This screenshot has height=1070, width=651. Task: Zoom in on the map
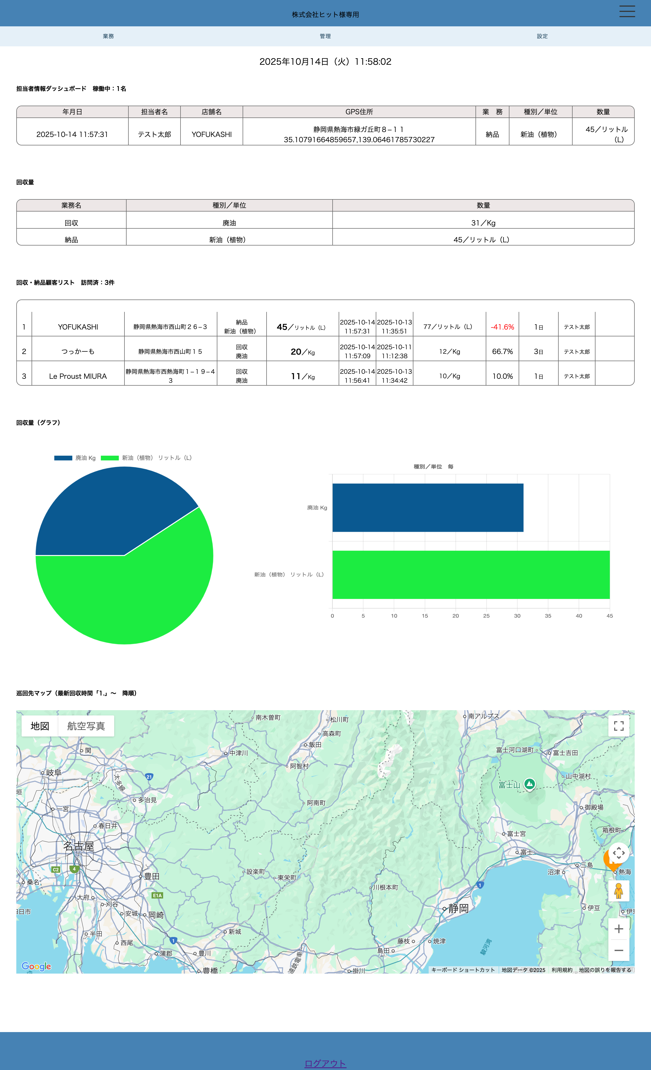(618, 929)
